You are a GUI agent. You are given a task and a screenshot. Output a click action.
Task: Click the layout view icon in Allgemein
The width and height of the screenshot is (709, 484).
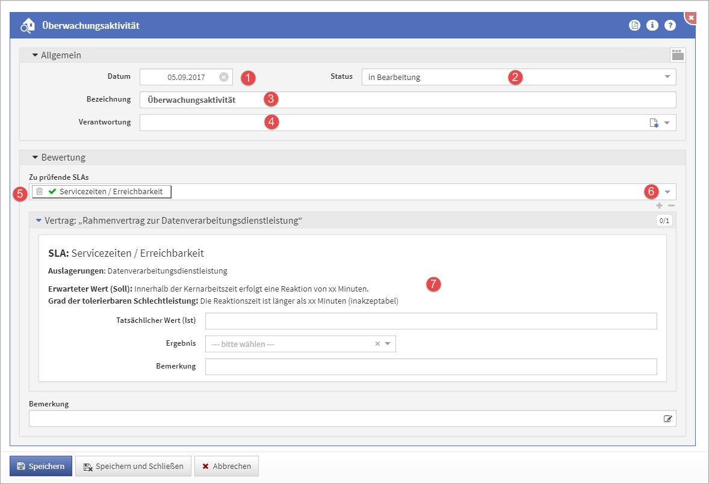(678, 55)
